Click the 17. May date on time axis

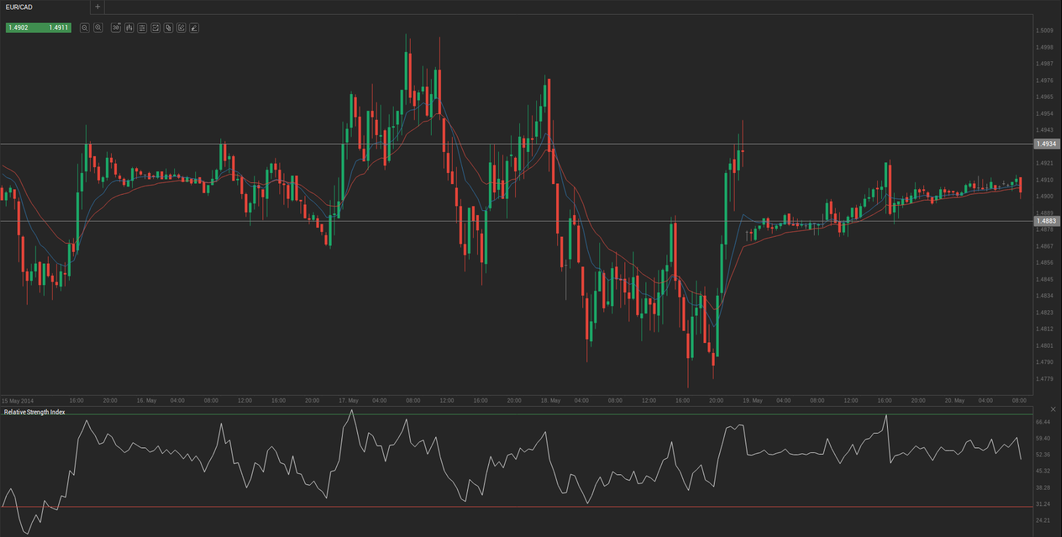349,400
